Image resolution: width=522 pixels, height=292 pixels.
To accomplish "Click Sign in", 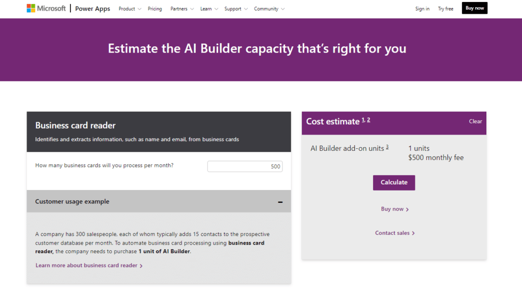I will [x=422, y=9].
